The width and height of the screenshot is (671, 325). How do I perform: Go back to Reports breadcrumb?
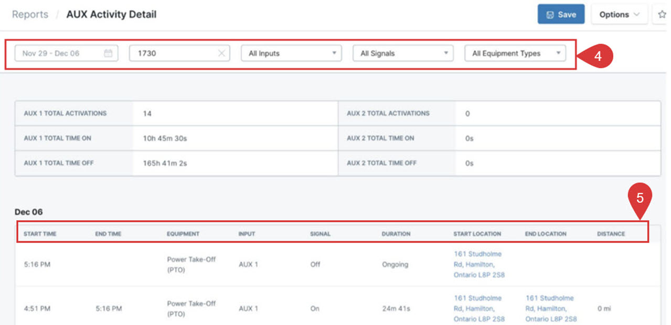(x=30, y=14)
